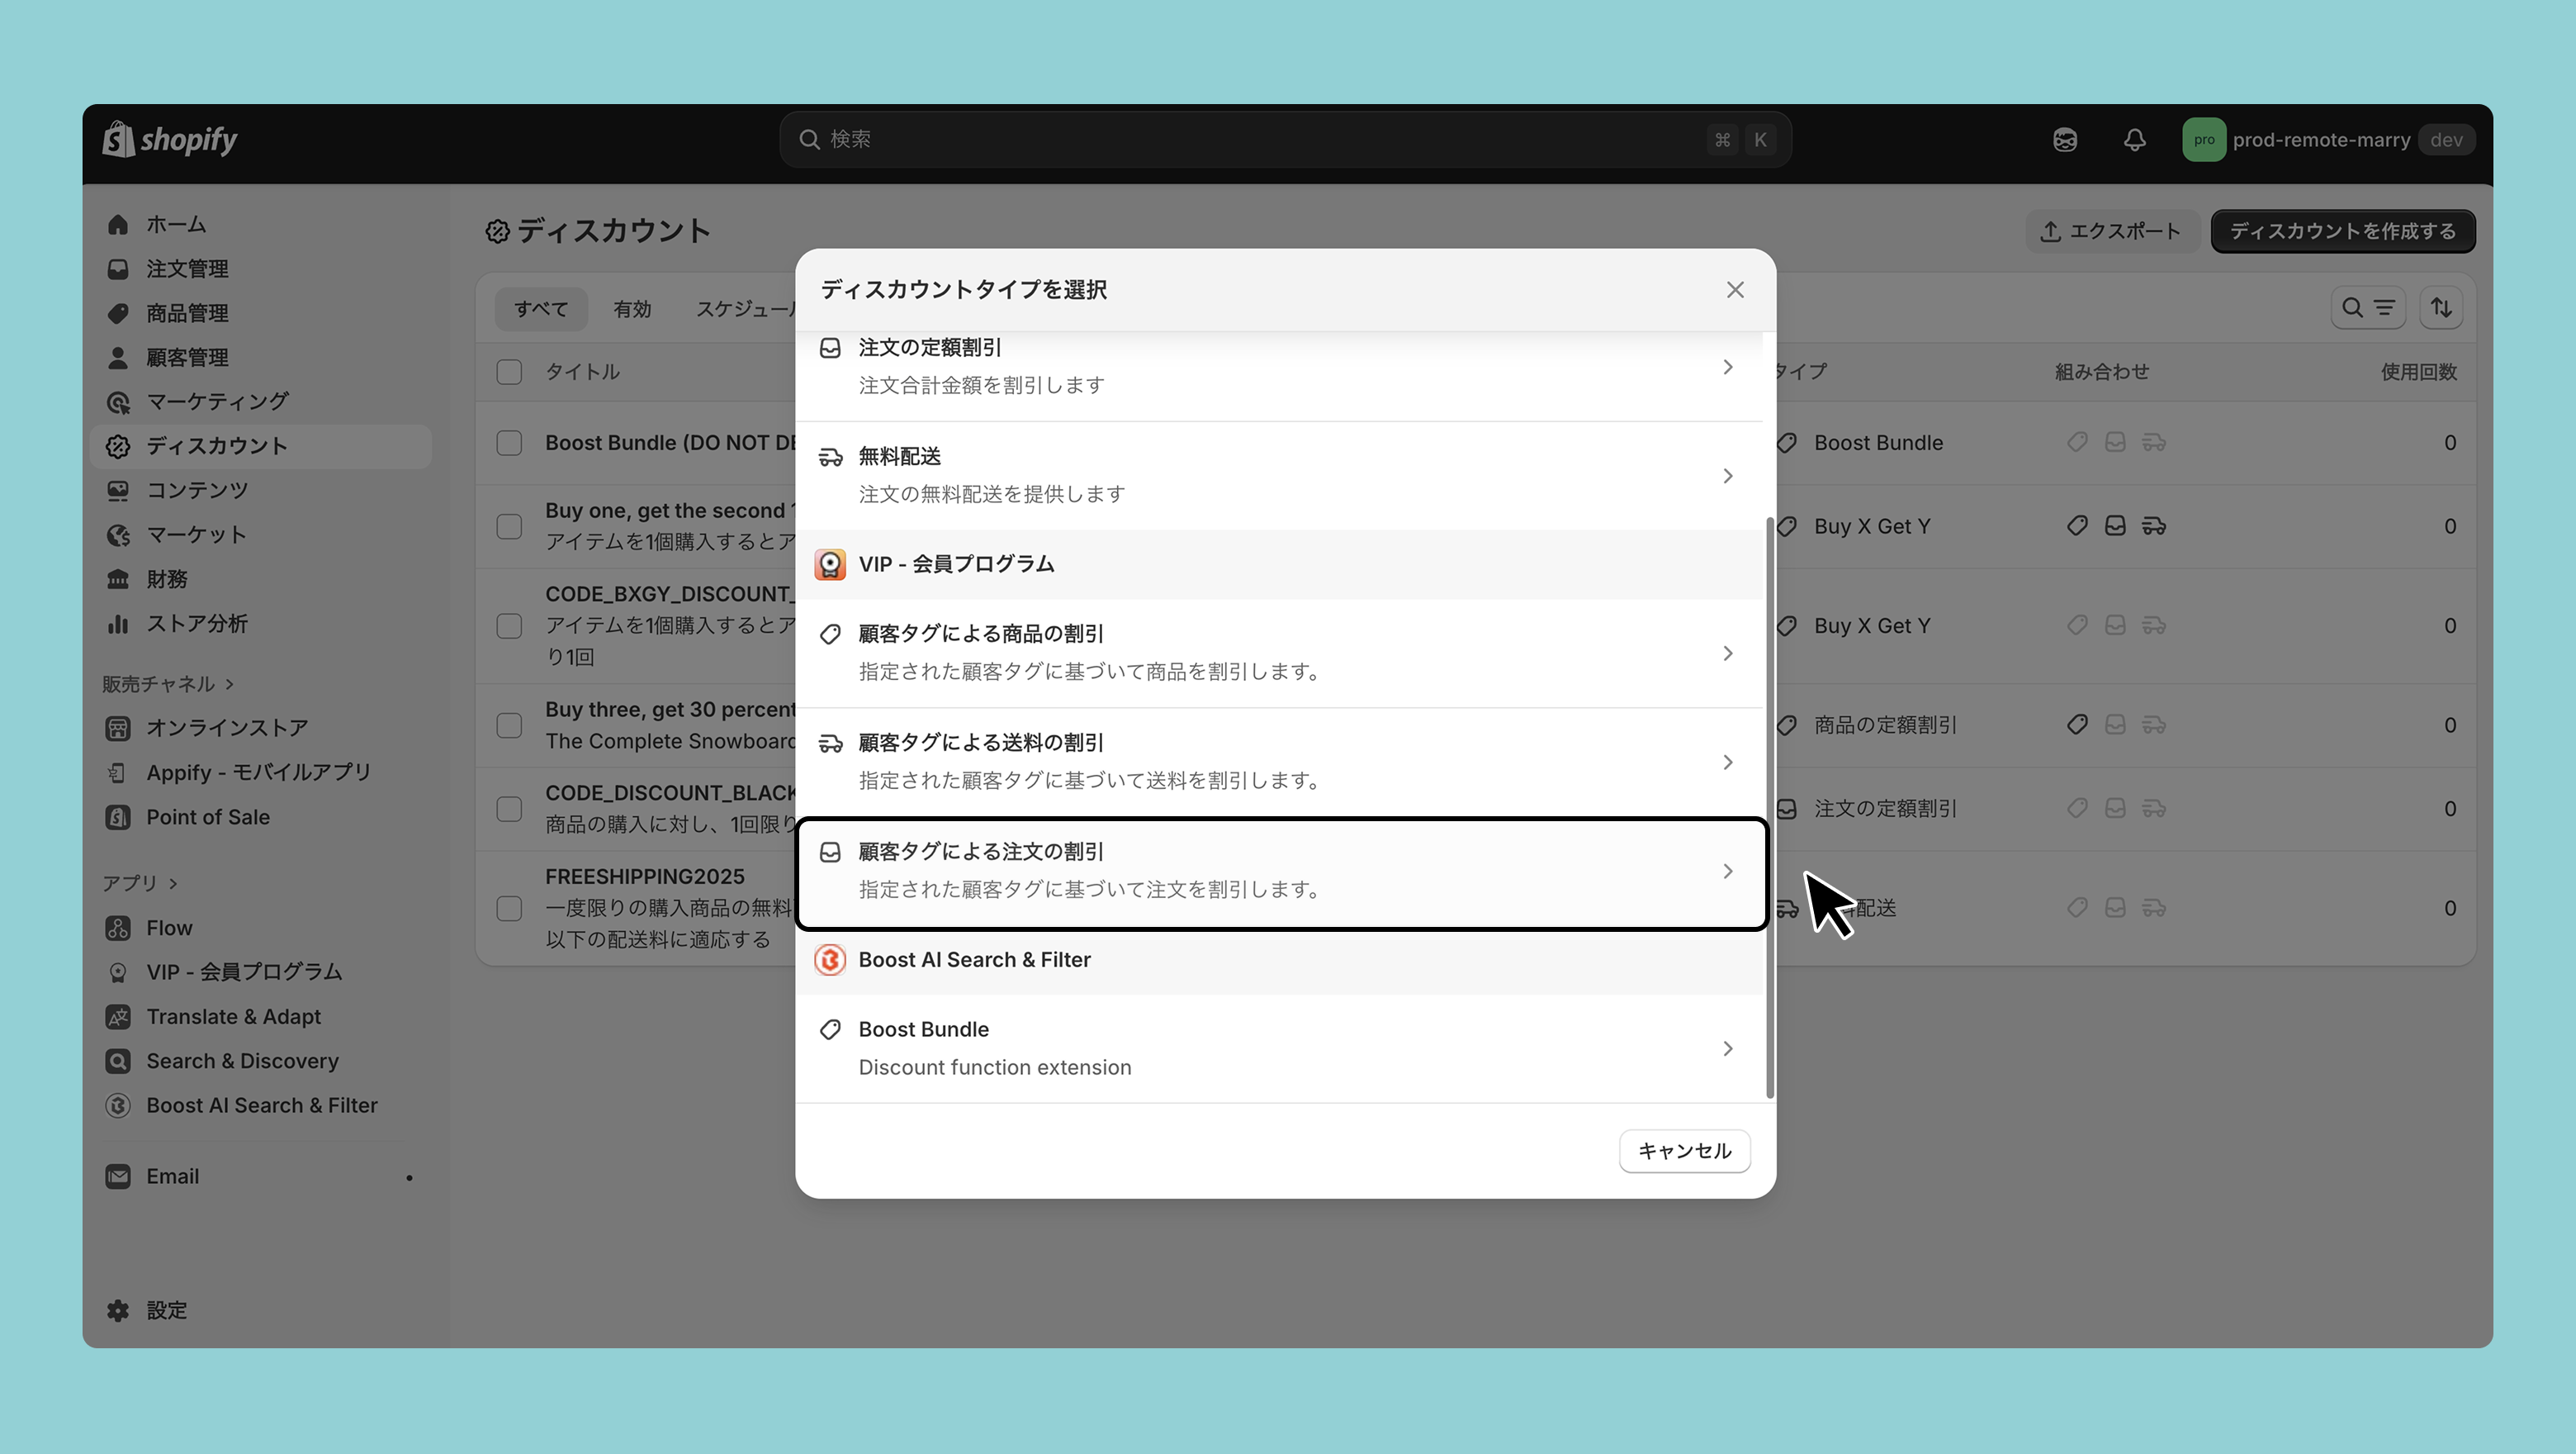The image size is (2576, 1454).
Task: Check the CODE_BXGY_DISCOUNT row checkbox
Action: click(x=509, y=626)
